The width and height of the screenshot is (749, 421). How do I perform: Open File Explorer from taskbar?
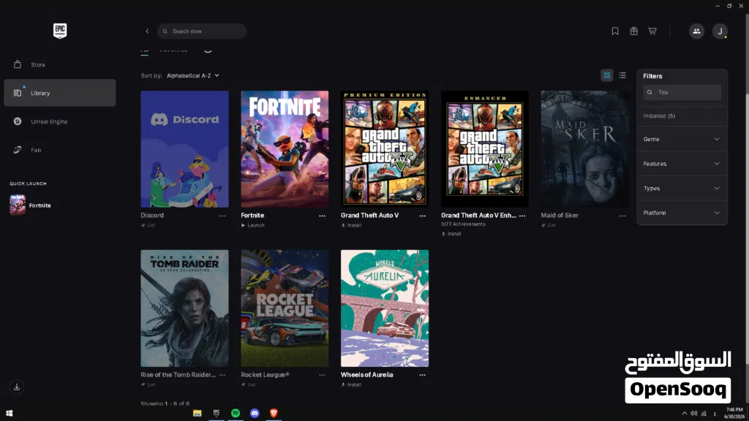click(x=197, y=413)
